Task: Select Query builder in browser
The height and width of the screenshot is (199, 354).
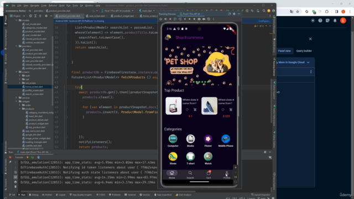Action: coord(304,51)
